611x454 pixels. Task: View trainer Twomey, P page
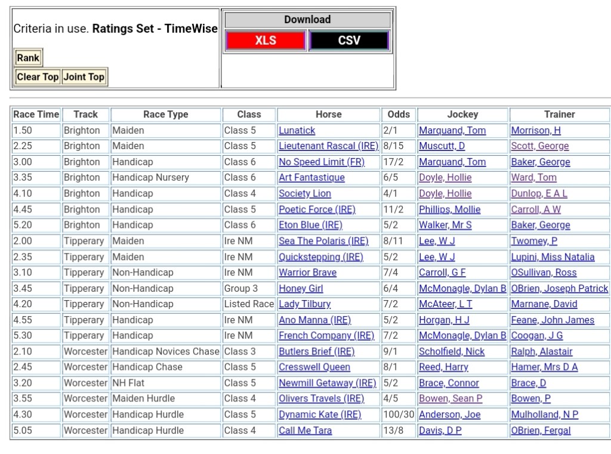534,241
